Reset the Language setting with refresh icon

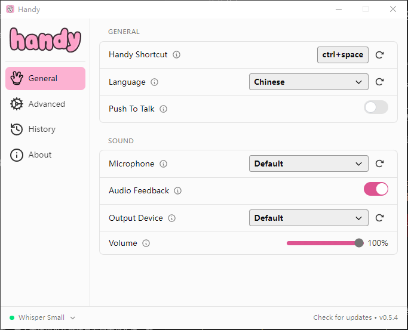pyautogui.click(x=379, y=82)
